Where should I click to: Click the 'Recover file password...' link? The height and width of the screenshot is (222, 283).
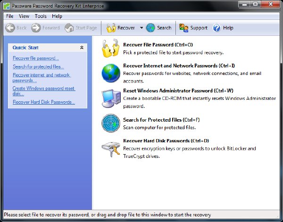click(x=36, y=58)
